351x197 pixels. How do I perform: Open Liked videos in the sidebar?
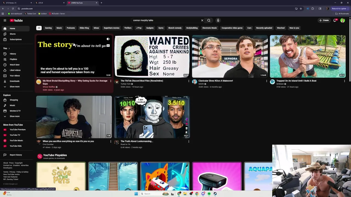16,70
